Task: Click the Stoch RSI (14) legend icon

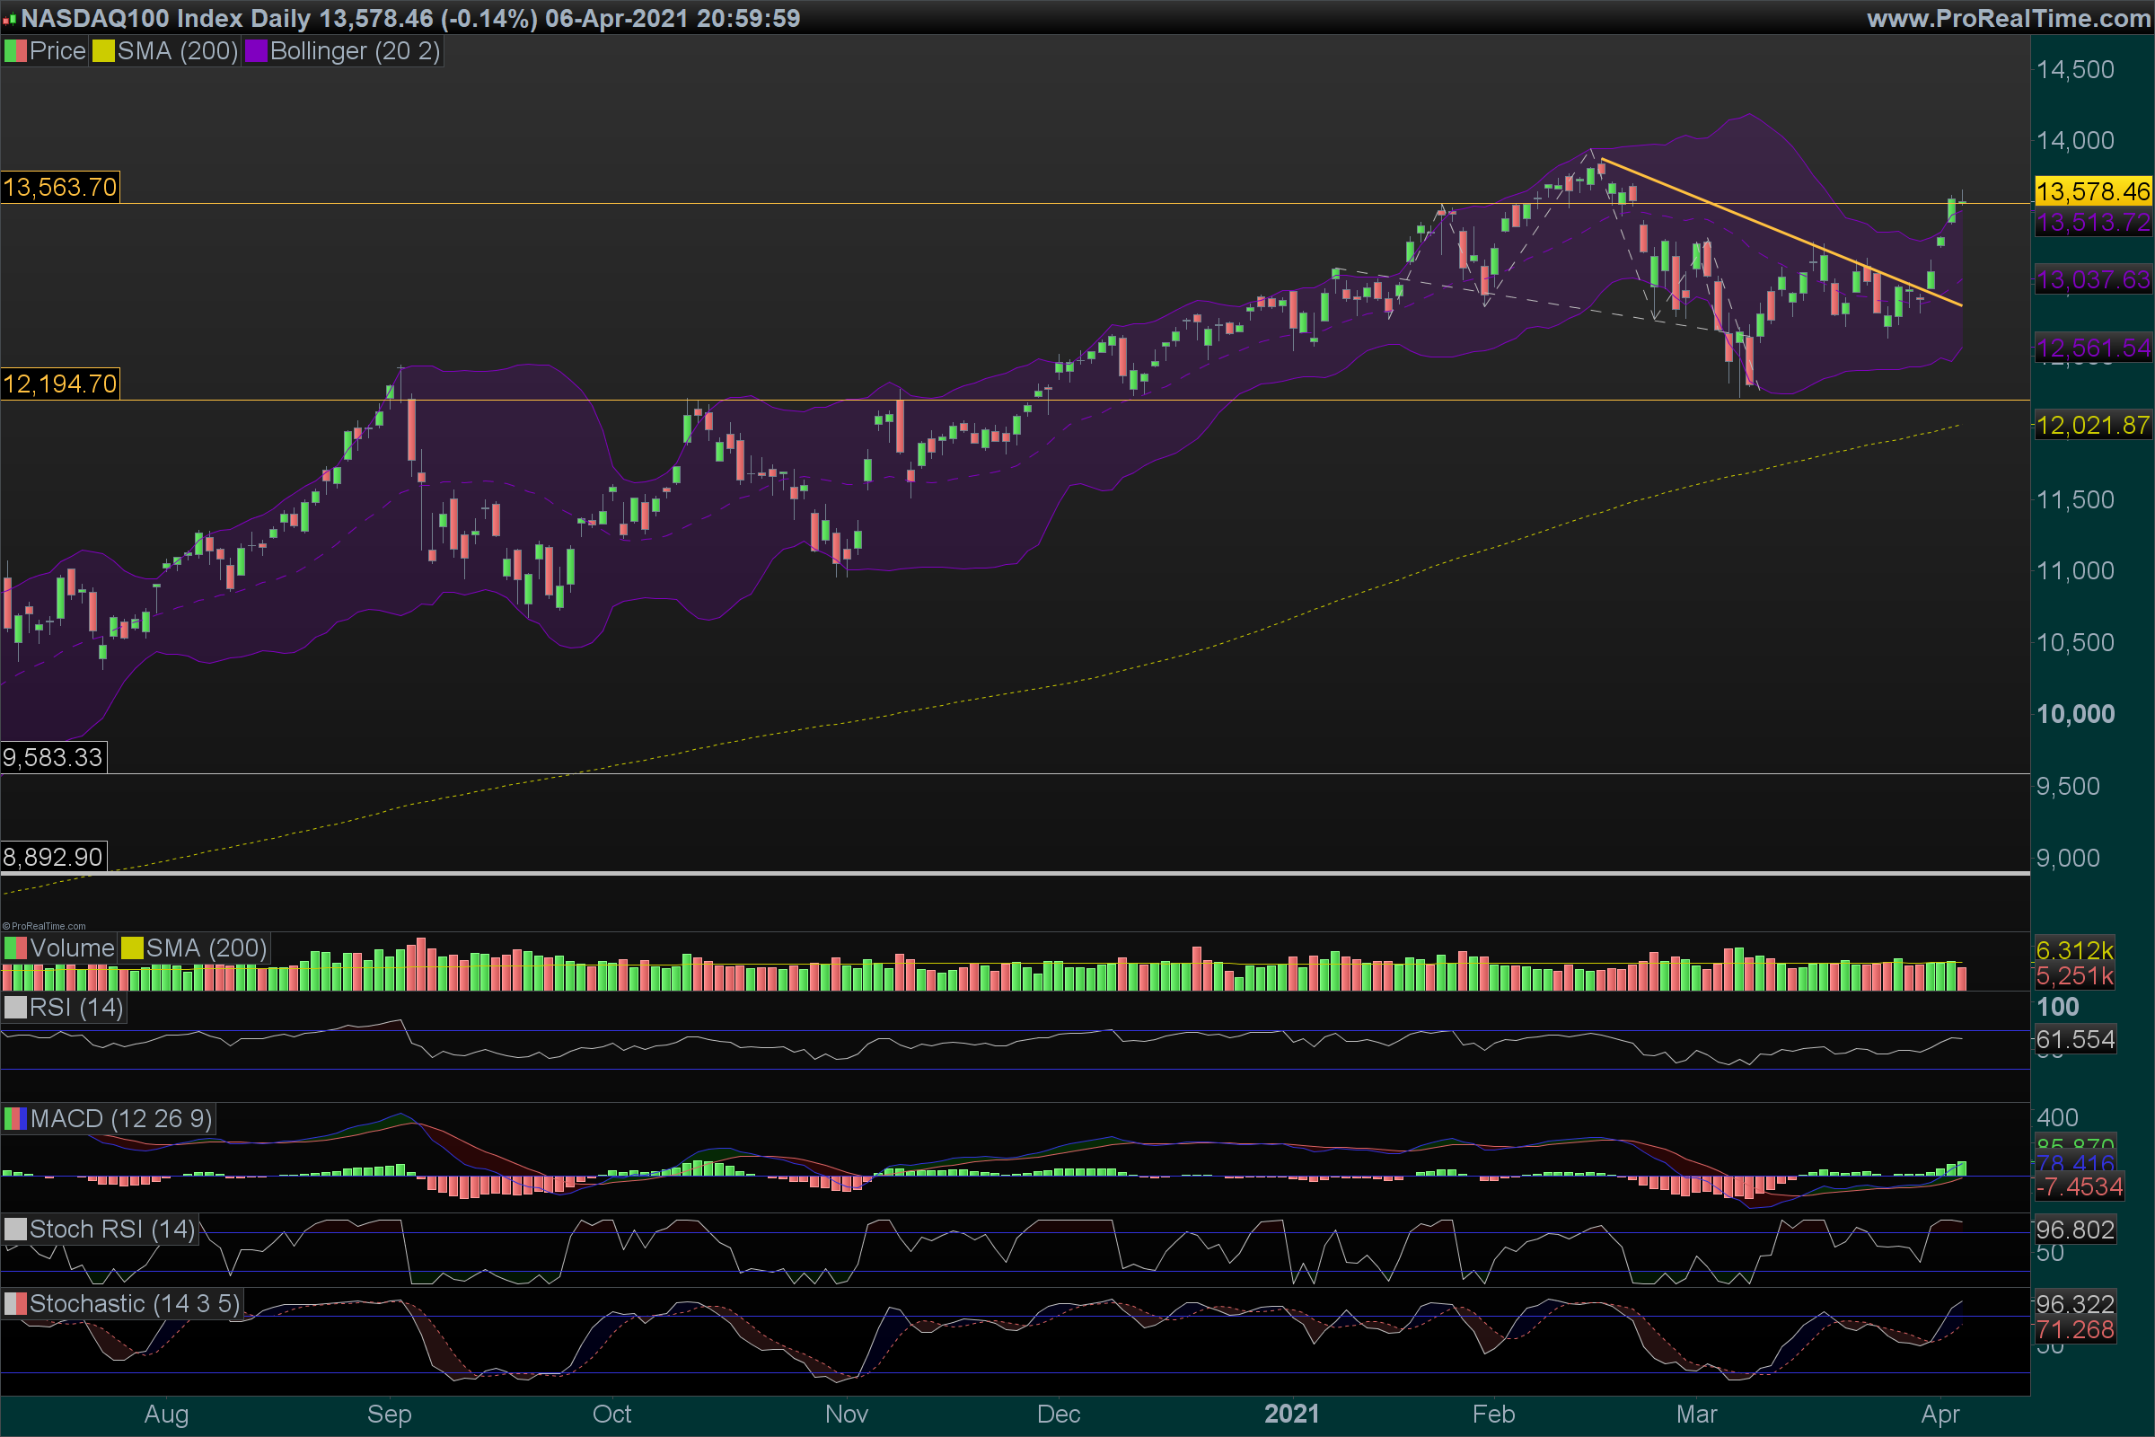Action: pos(15,1229)
